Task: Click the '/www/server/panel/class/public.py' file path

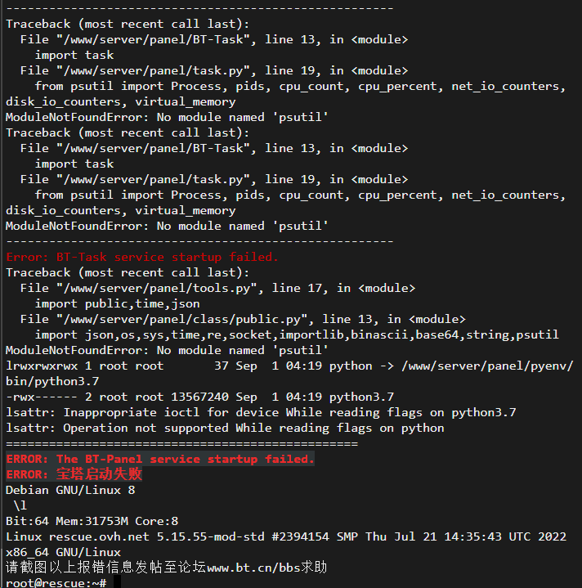Action: (181, 319)
